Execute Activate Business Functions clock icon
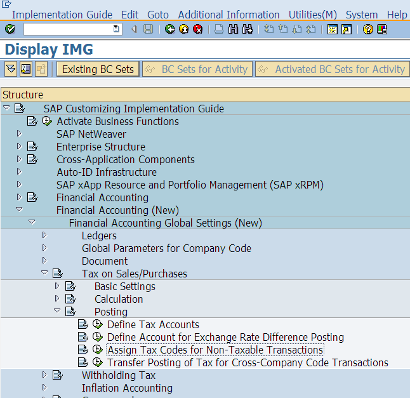This screenshot has width=410, height=398. (x=47, y=121)
